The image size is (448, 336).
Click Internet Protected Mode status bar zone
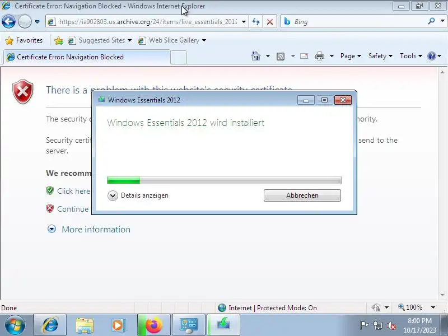(x=267, y=307)
